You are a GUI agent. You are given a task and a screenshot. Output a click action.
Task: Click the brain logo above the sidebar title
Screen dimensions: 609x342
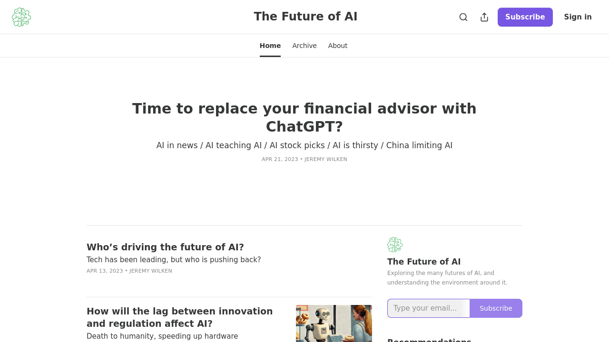click(395, 245)
